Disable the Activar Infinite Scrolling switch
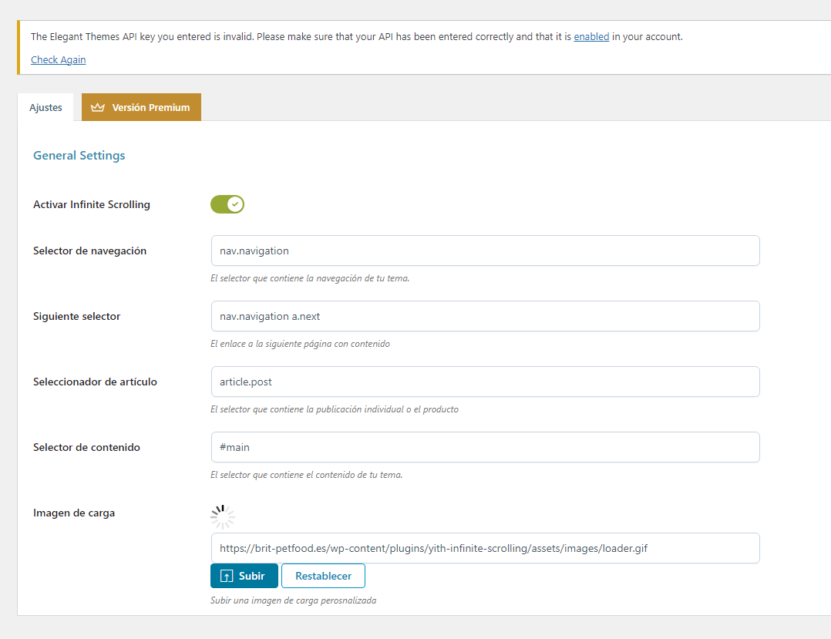 click(227, 204)
